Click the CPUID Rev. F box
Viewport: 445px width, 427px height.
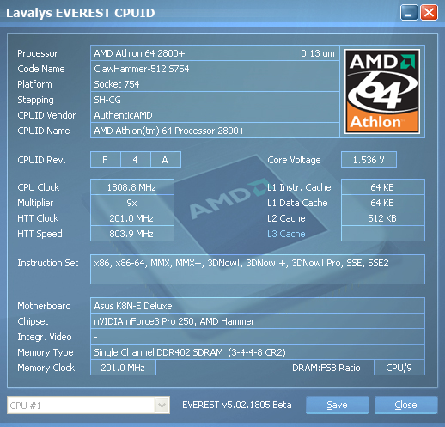106,160
